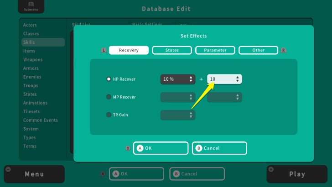Image resolution: width=332 pixels, height=187 pixels.
Task: Select Troops in the database list
Action: [31, 86]
